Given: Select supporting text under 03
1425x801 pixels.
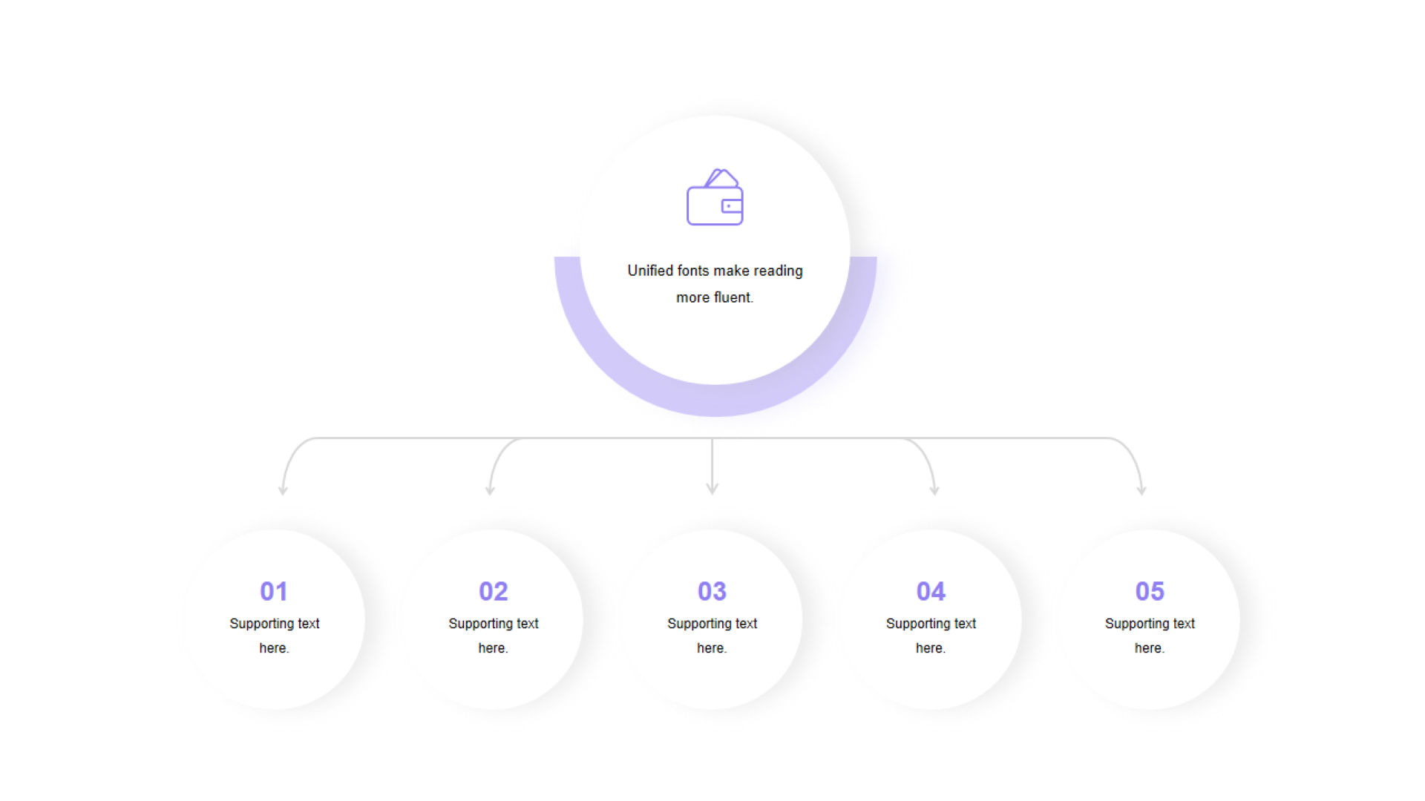Looking at the screenshot, I should point(712,636).
